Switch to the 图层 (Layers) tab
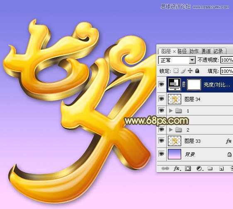 point(166,51)
